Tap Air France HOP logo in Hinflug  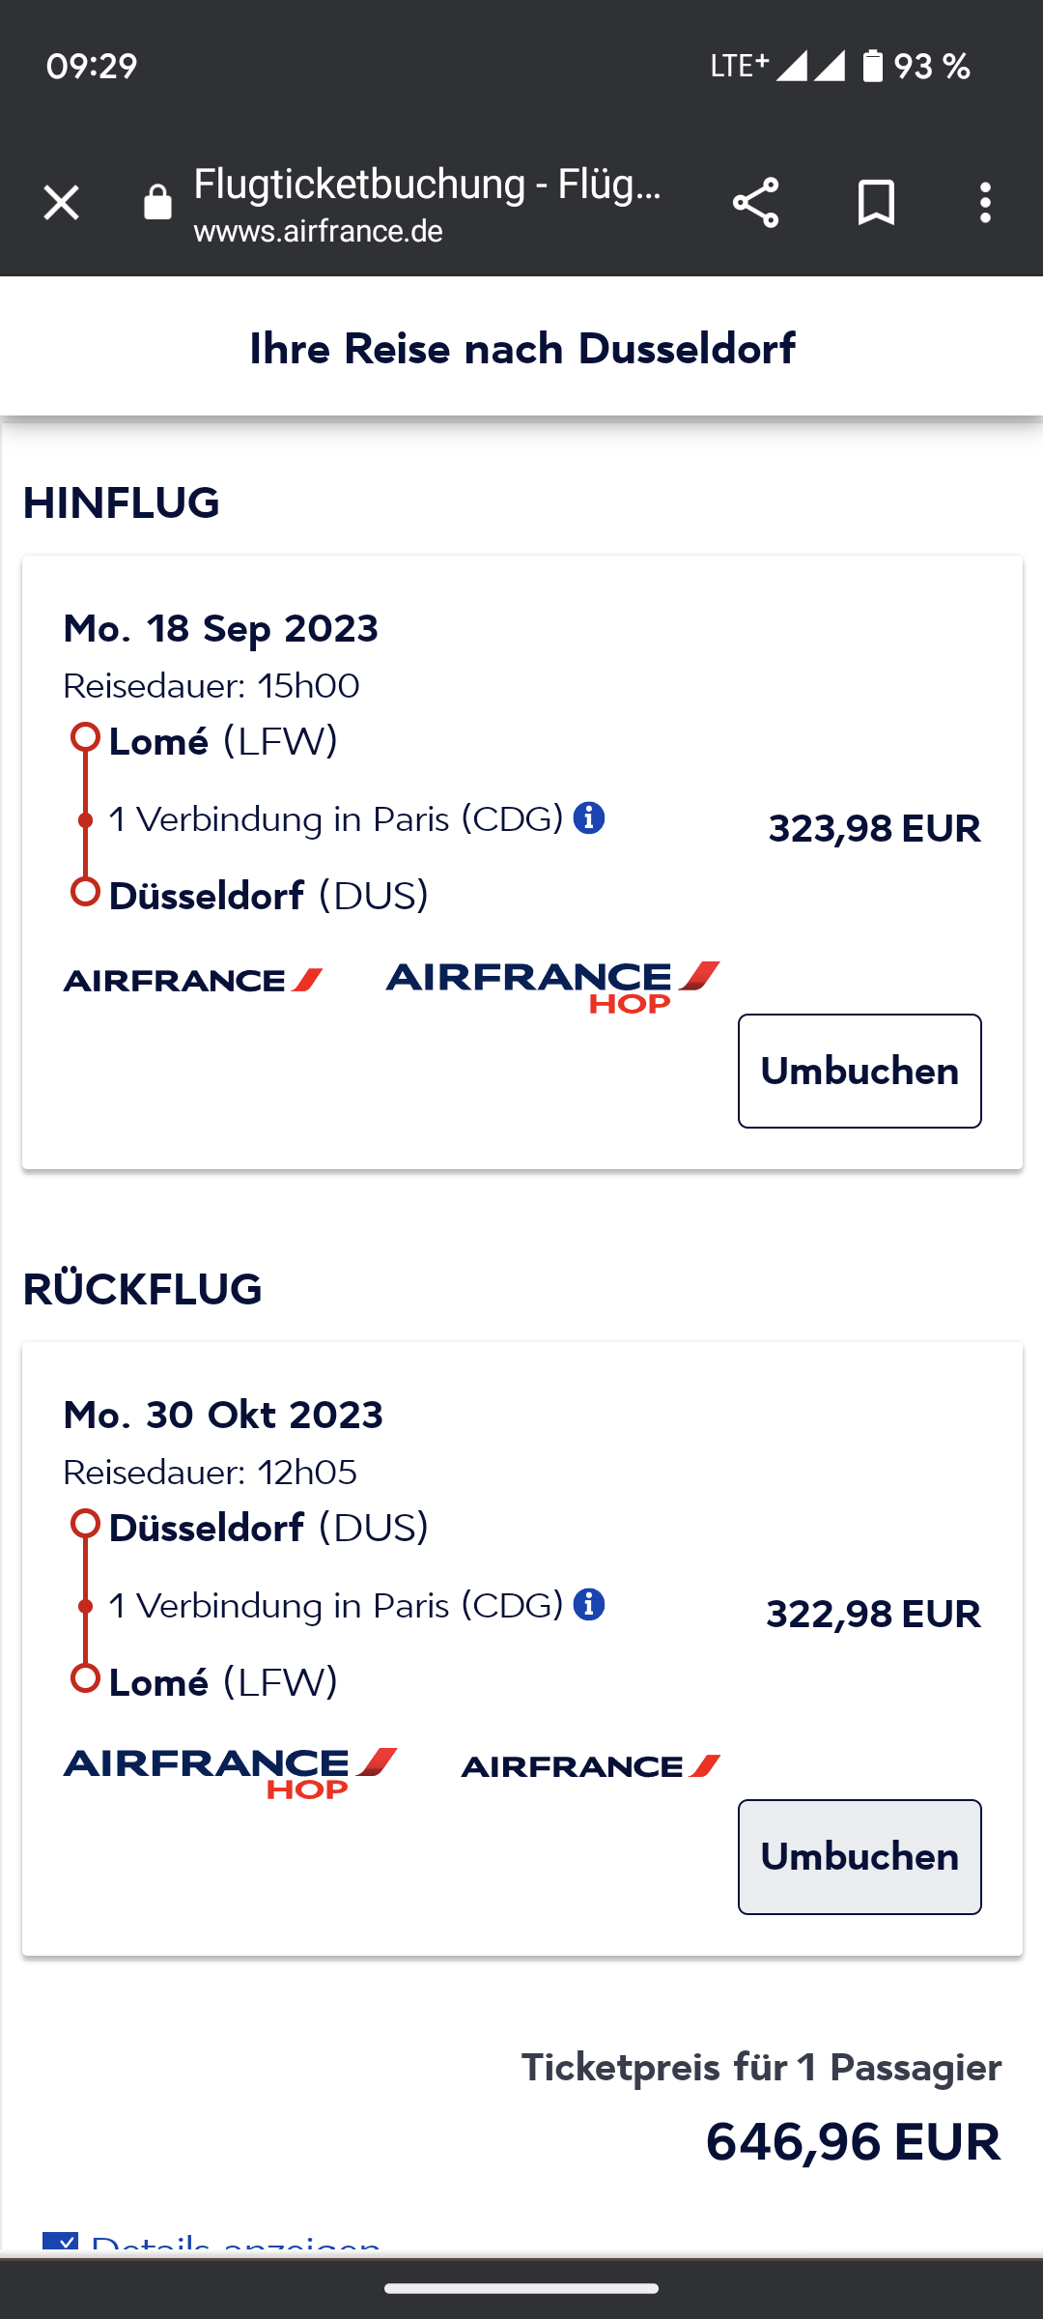552,986
